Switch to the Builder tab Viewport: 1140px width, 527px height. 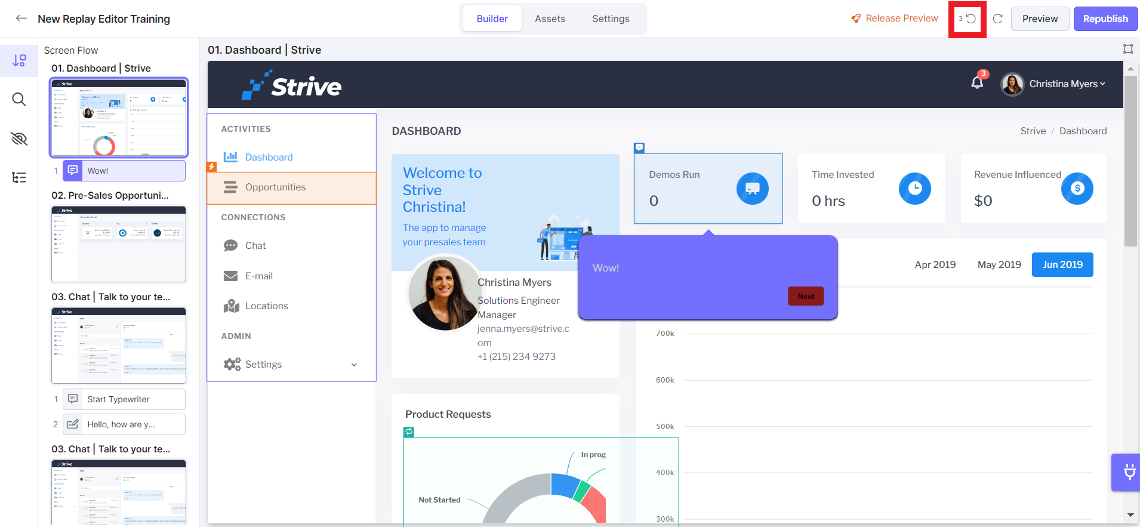tap(492, 19)
